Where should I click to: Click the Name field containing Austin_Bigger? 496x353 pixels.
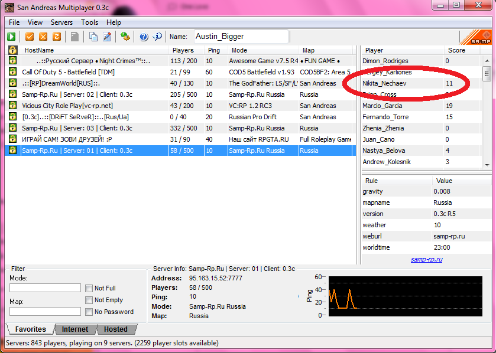(241, 37)
